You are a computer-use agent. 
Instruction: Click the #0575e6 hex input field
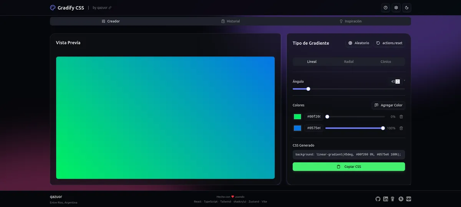click(x=313, y=128)
